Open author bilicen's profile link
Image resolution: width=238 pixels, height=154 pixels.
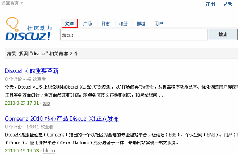[49, 151]
